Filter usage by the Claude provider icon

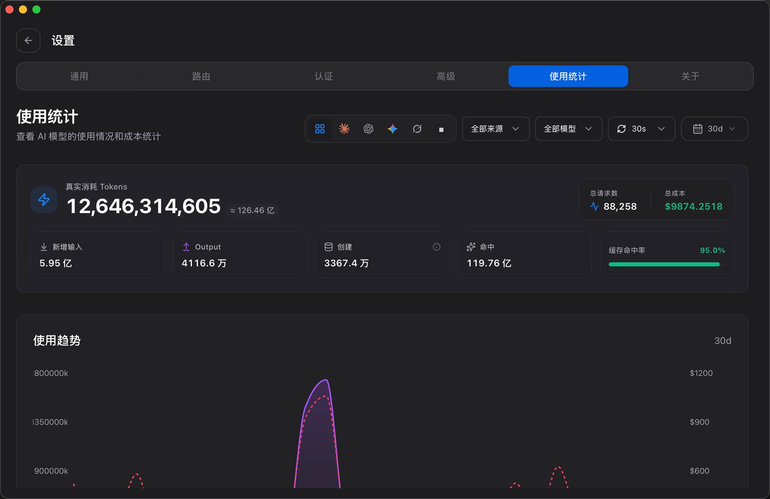[x=344, y=129]
